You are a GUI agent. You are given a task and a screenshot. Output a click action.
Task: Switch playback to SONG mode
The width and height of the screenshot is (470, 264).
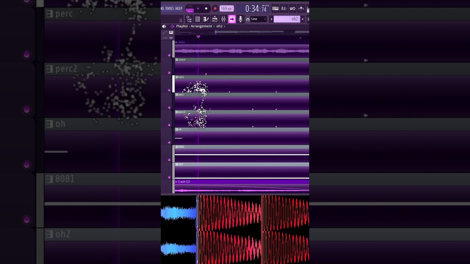pos(190,10)
